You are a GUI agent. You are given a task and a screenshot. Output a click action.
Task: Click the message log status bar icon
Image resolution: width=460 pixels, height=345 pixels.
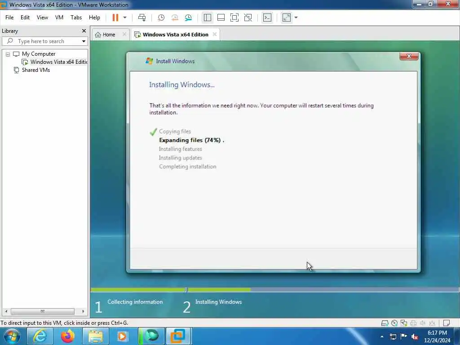pyautogui.click(x=447, y=323)
